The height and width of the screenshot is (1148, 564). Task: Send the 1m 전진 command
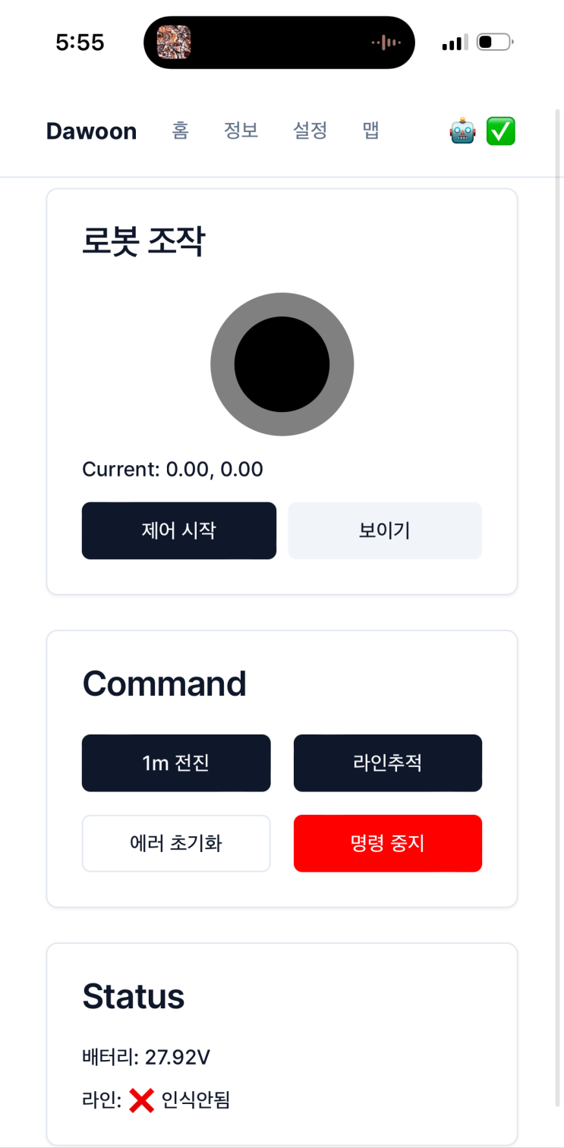(x=176, y=763)
